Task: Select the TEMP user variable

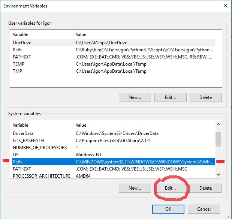Action: pyautogui.click(x=114, y=64)
